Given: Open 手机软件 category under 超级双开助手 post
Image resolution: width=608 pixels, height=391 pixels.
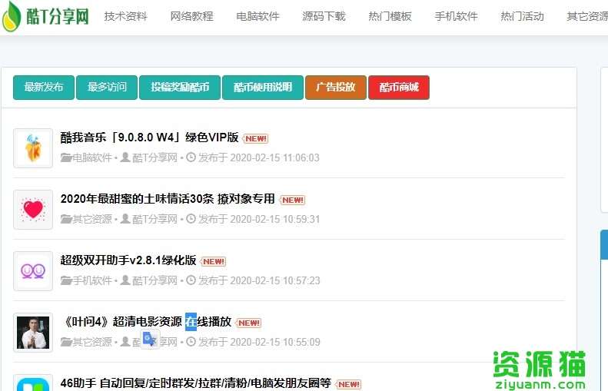Looking at the screenshot, I should tap(92, 280).
